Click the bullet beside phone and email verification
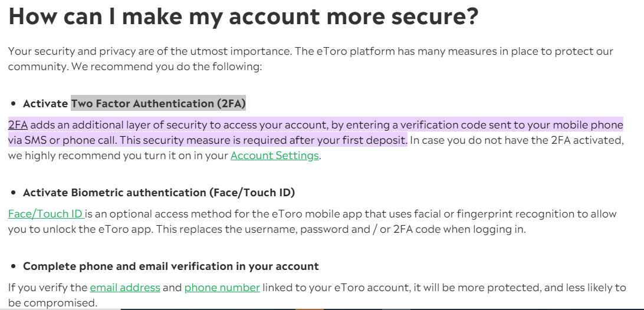The height and width of the screenshot is (310, 644). [x=14, y=266]
